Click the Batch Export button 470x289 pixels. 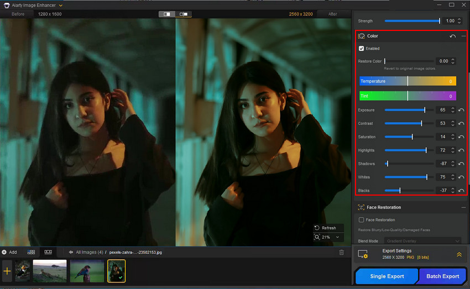(x=442, y=276)
